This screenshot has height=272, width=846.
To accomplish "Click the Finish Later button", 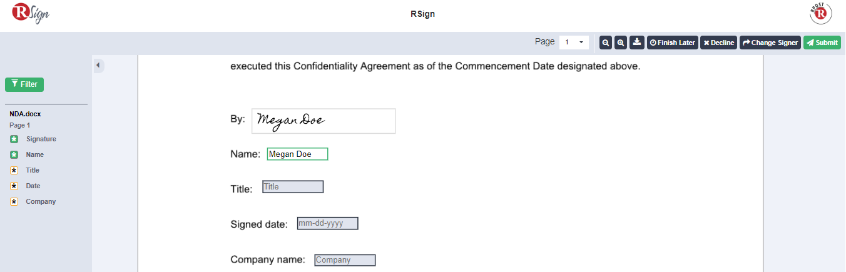I will pyautogui.click(x=673, y=43).
